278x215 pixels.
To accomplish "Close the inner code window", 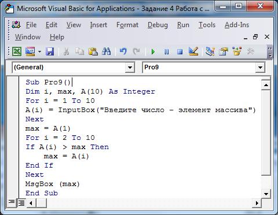I will pyautogui.click(x=267, y=36).
